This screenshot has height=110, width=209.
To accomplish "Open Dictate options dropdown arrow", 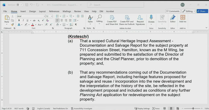I will pos(151,24).
